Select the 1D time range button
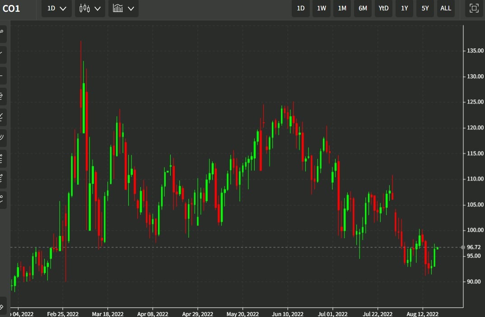The width and height of the screenshot is (485, 317). [x=301, y=9]
